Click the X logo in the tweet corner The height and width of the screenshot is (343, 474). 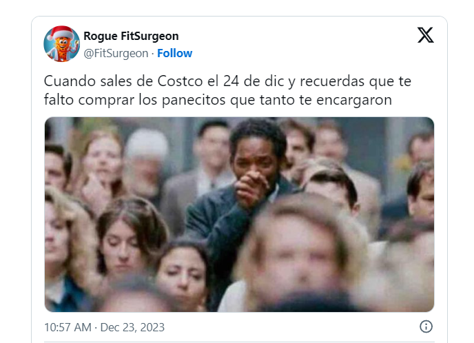tap(426, 35)
